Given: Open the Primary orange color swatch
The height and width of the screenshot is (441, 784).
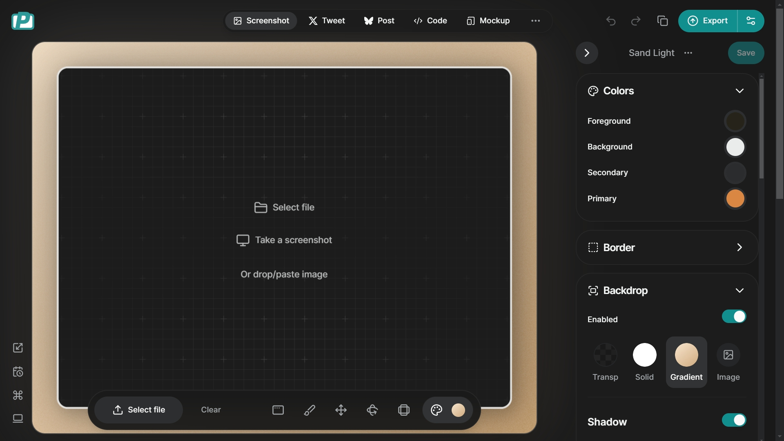Looking at the screenshot, I should (735, 199).
